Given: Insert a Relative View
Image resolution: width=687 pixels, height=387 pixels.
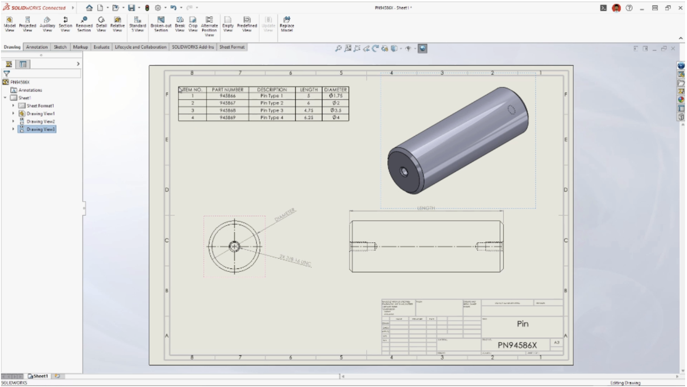Looking at the screenshot, I should point(117,25).
